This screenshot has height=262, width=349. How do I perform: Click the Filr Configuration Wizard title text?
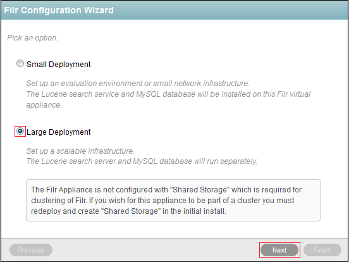[x=59, y=10]
